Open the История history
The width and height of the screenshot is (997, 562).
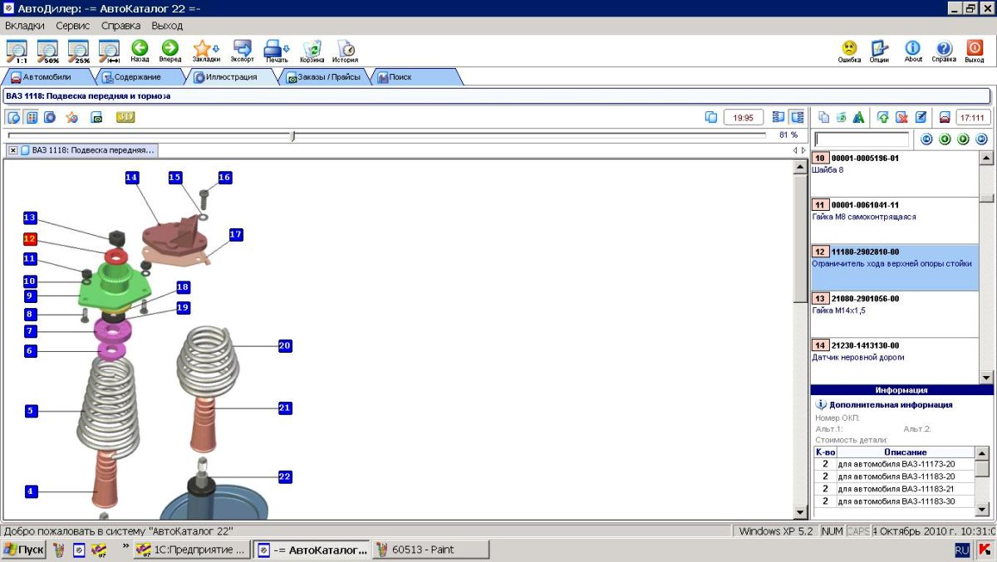pos(346,51)
